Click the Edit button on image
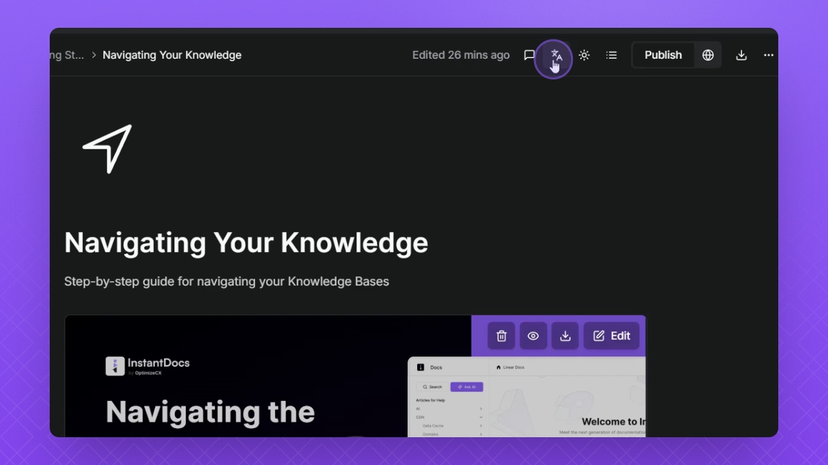Image resolution: width=828 pixels, height=465 pixels. pos(612,336)
